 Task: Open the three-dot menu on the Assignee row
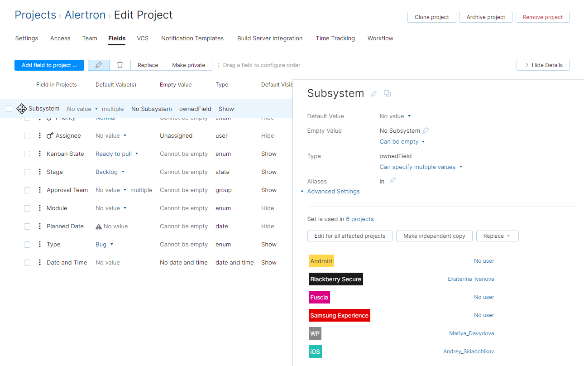[x=39, y=135]
